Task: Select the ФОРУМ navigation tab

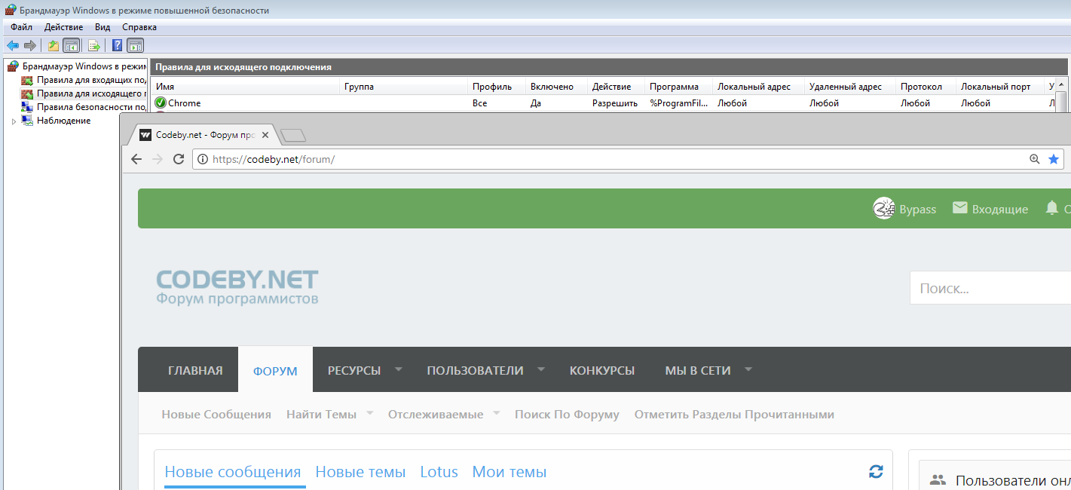Action: [275, 370]
